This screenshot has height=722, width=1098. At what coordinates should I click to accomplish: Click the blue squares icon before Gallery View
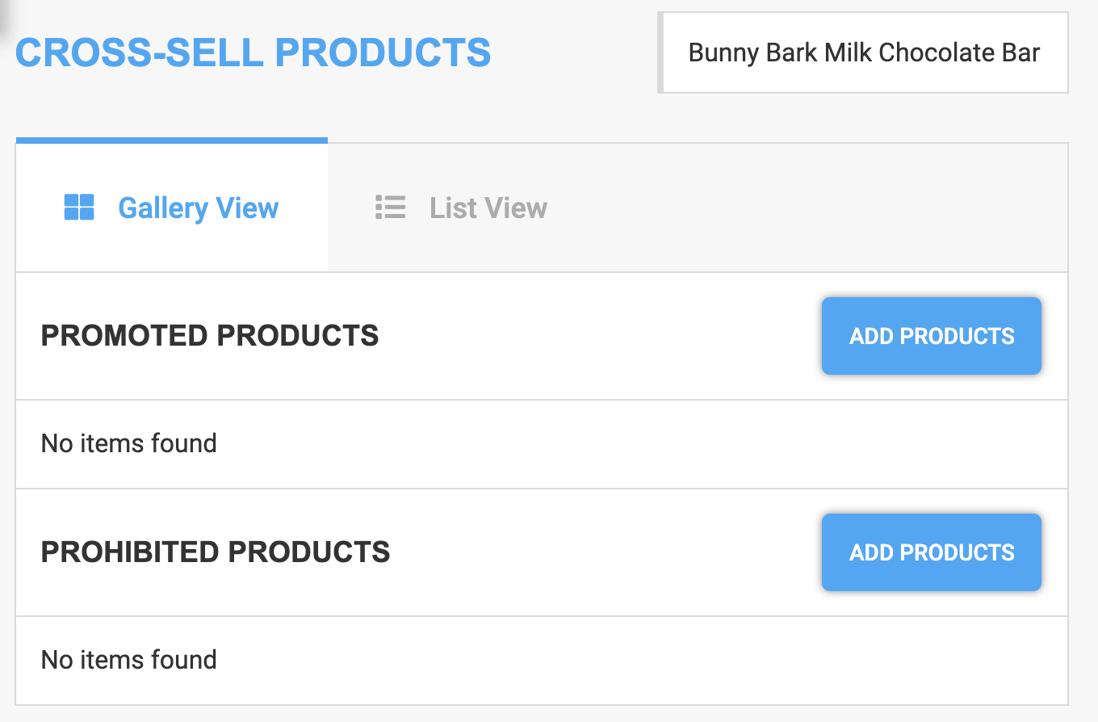point(78,207)
